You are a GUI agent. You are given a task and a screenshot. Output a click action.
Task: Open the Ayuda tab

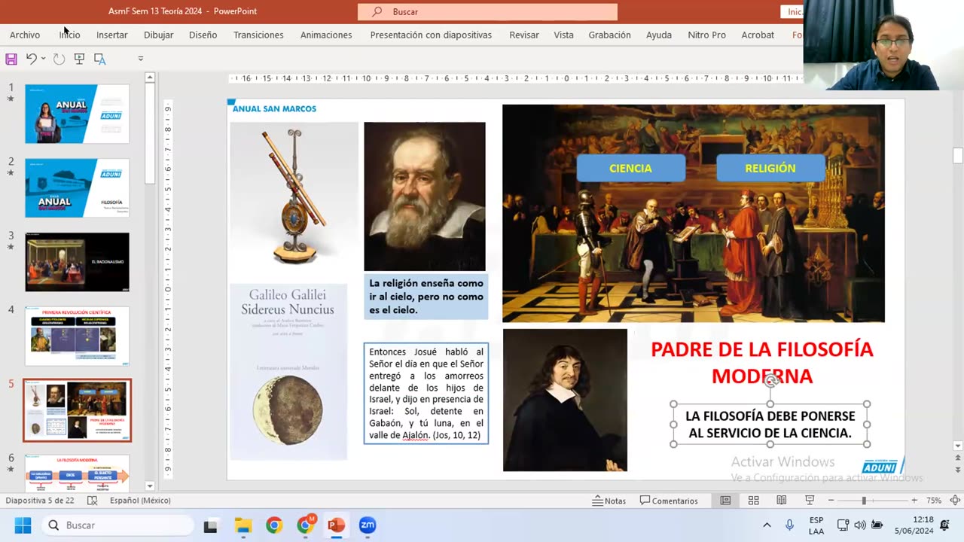click(x=659, y=35)
